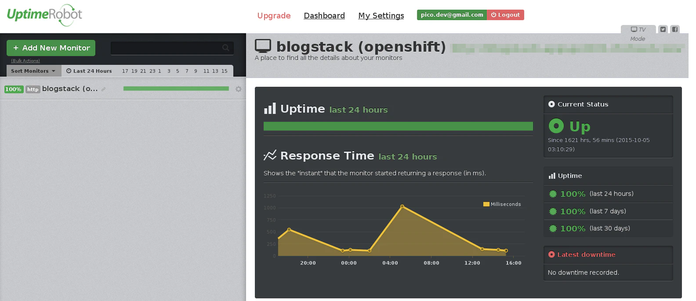Open the Facebook share icon

point(675,29)
